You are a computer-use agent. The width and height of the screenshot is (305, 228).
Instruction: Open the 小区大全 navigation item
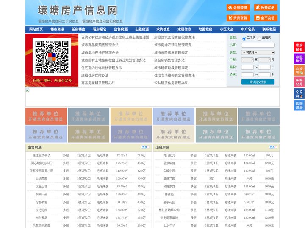(x=227, y=30)
